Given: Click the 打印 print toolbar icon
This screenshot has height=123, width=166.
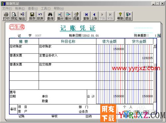Looking at the screenshot, I should point(6,16).
